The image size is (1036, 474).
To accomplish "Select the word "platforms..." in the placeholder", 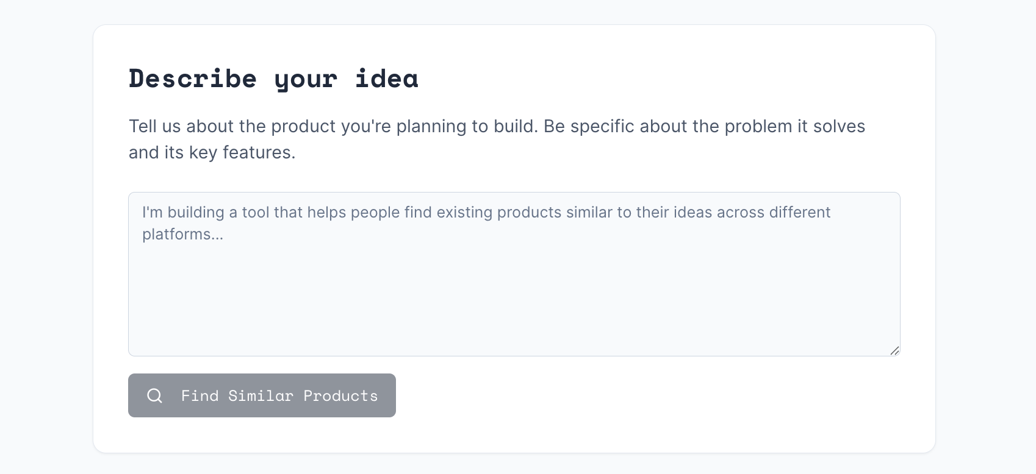I will [x=182, y=235].
